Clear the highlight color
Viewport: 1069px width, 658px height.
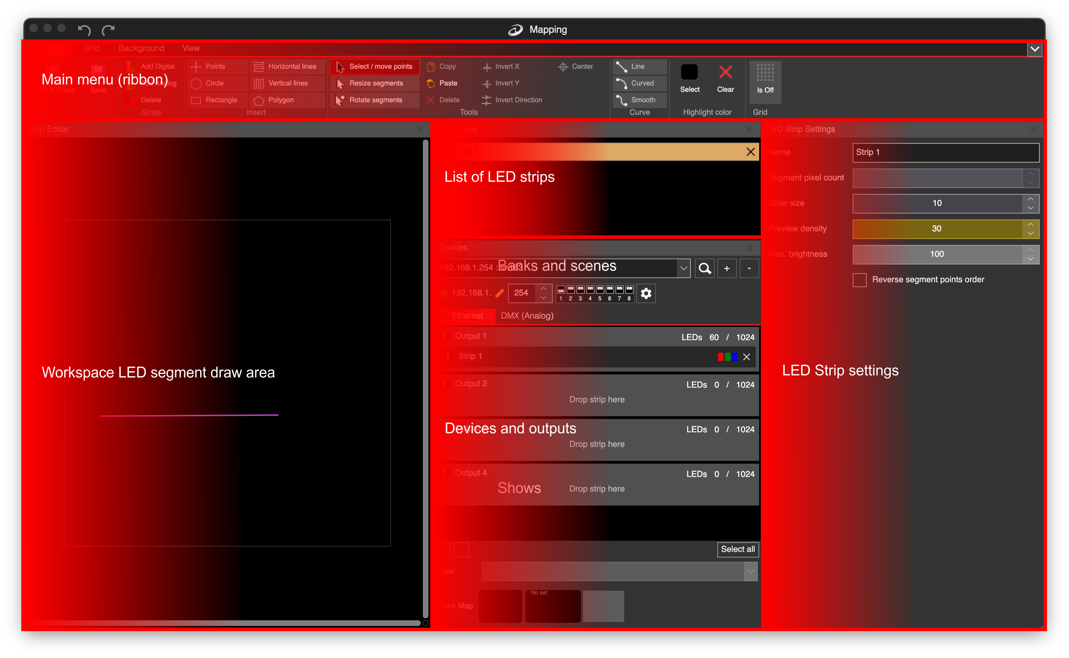tap(725, 78)
